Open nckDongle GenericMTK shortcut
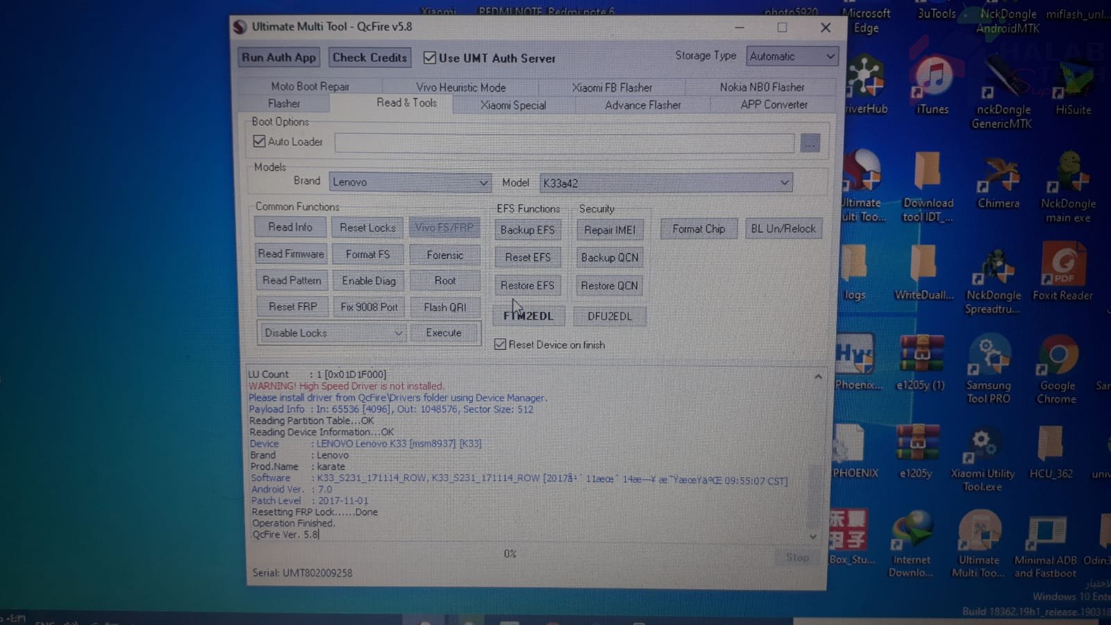 [x=1001, y=92]
